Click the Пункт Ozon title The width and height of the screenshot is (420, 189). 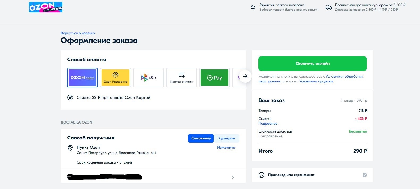pyautogui.click(x=88, y=147)
